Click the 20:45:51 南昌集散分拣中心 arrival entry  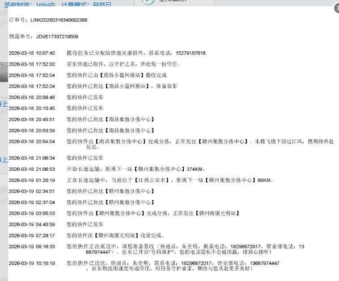pos(110,120)
